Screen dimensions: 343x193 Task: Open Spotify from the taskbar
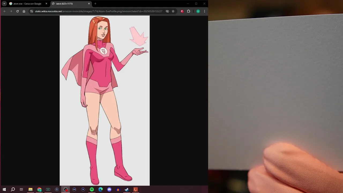point(92,190)
